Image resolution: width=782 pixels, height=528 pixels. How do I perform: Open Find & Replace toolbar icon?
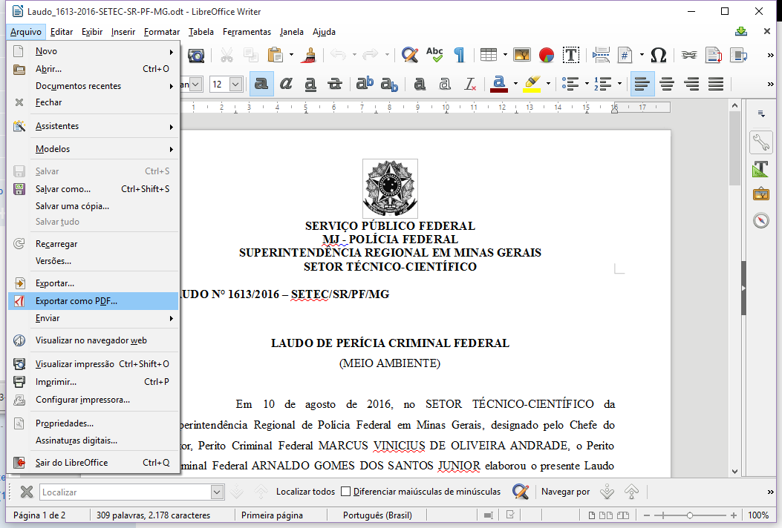(x=410, y=55)
